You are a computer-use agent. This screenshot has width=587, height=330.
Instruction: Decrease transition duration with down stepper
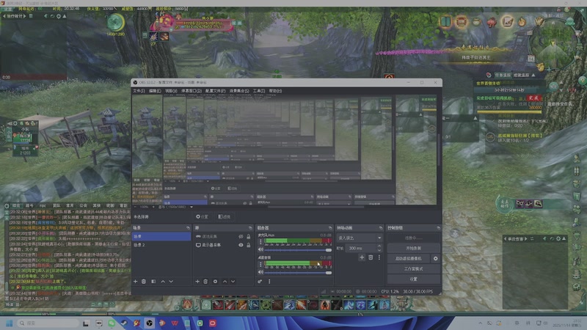pyautogui.click(x=379, y=250)
